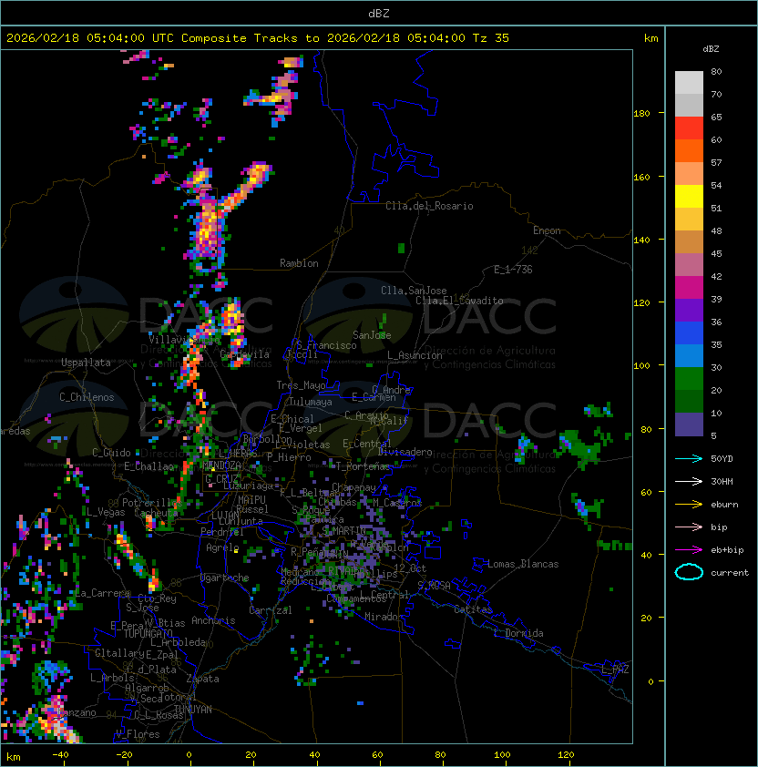Click the 'Mirador' map label

pos(384,617)
